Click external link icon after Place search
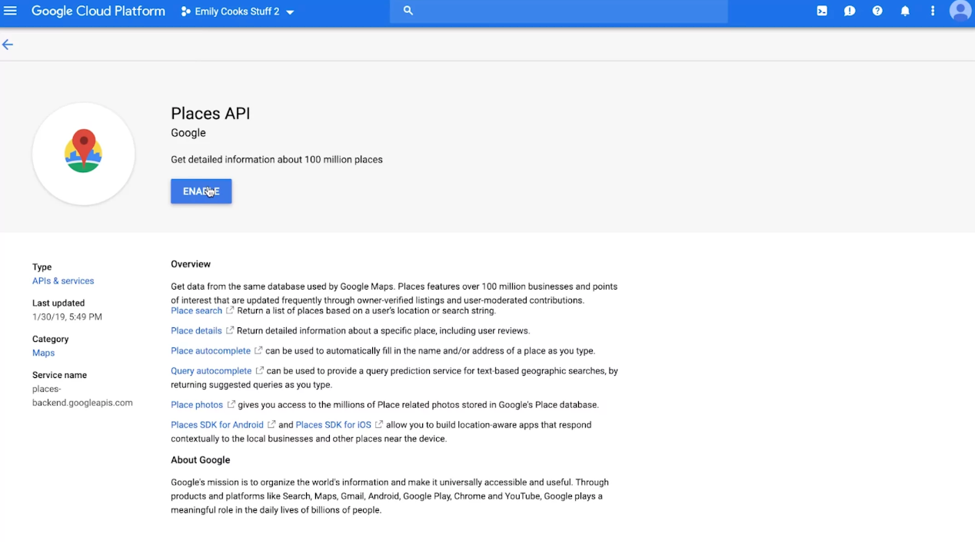The height and width of the screenshot is (547, 975). coord(229,310)
